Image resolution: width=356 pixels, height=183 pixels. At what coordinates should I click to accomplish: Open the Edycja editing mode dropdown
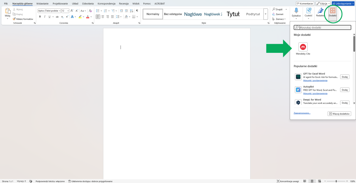click(x=323, y=4)
